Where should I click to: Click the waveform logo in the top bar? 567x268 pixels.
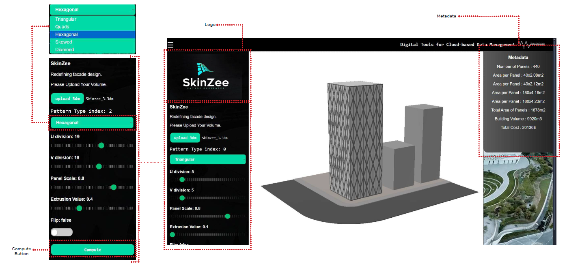click(x=524, y=44)
